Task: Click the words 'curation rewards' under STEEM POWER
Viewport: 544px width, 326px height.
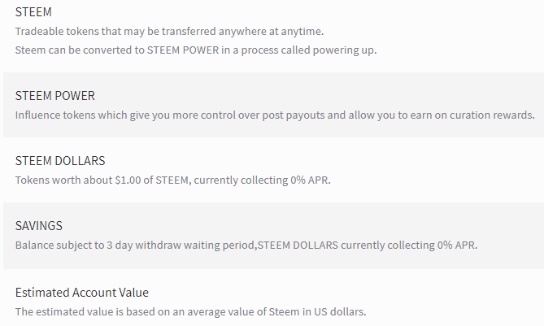Action: pos(492,115)
